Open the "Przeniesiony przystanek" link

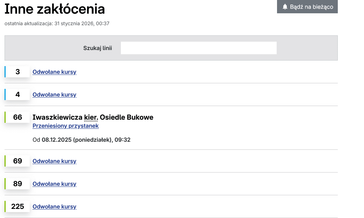66,126
